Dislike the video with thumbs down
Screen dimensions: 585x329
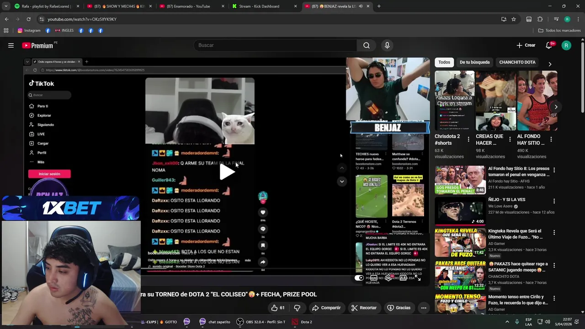click(x=297, y=308)
